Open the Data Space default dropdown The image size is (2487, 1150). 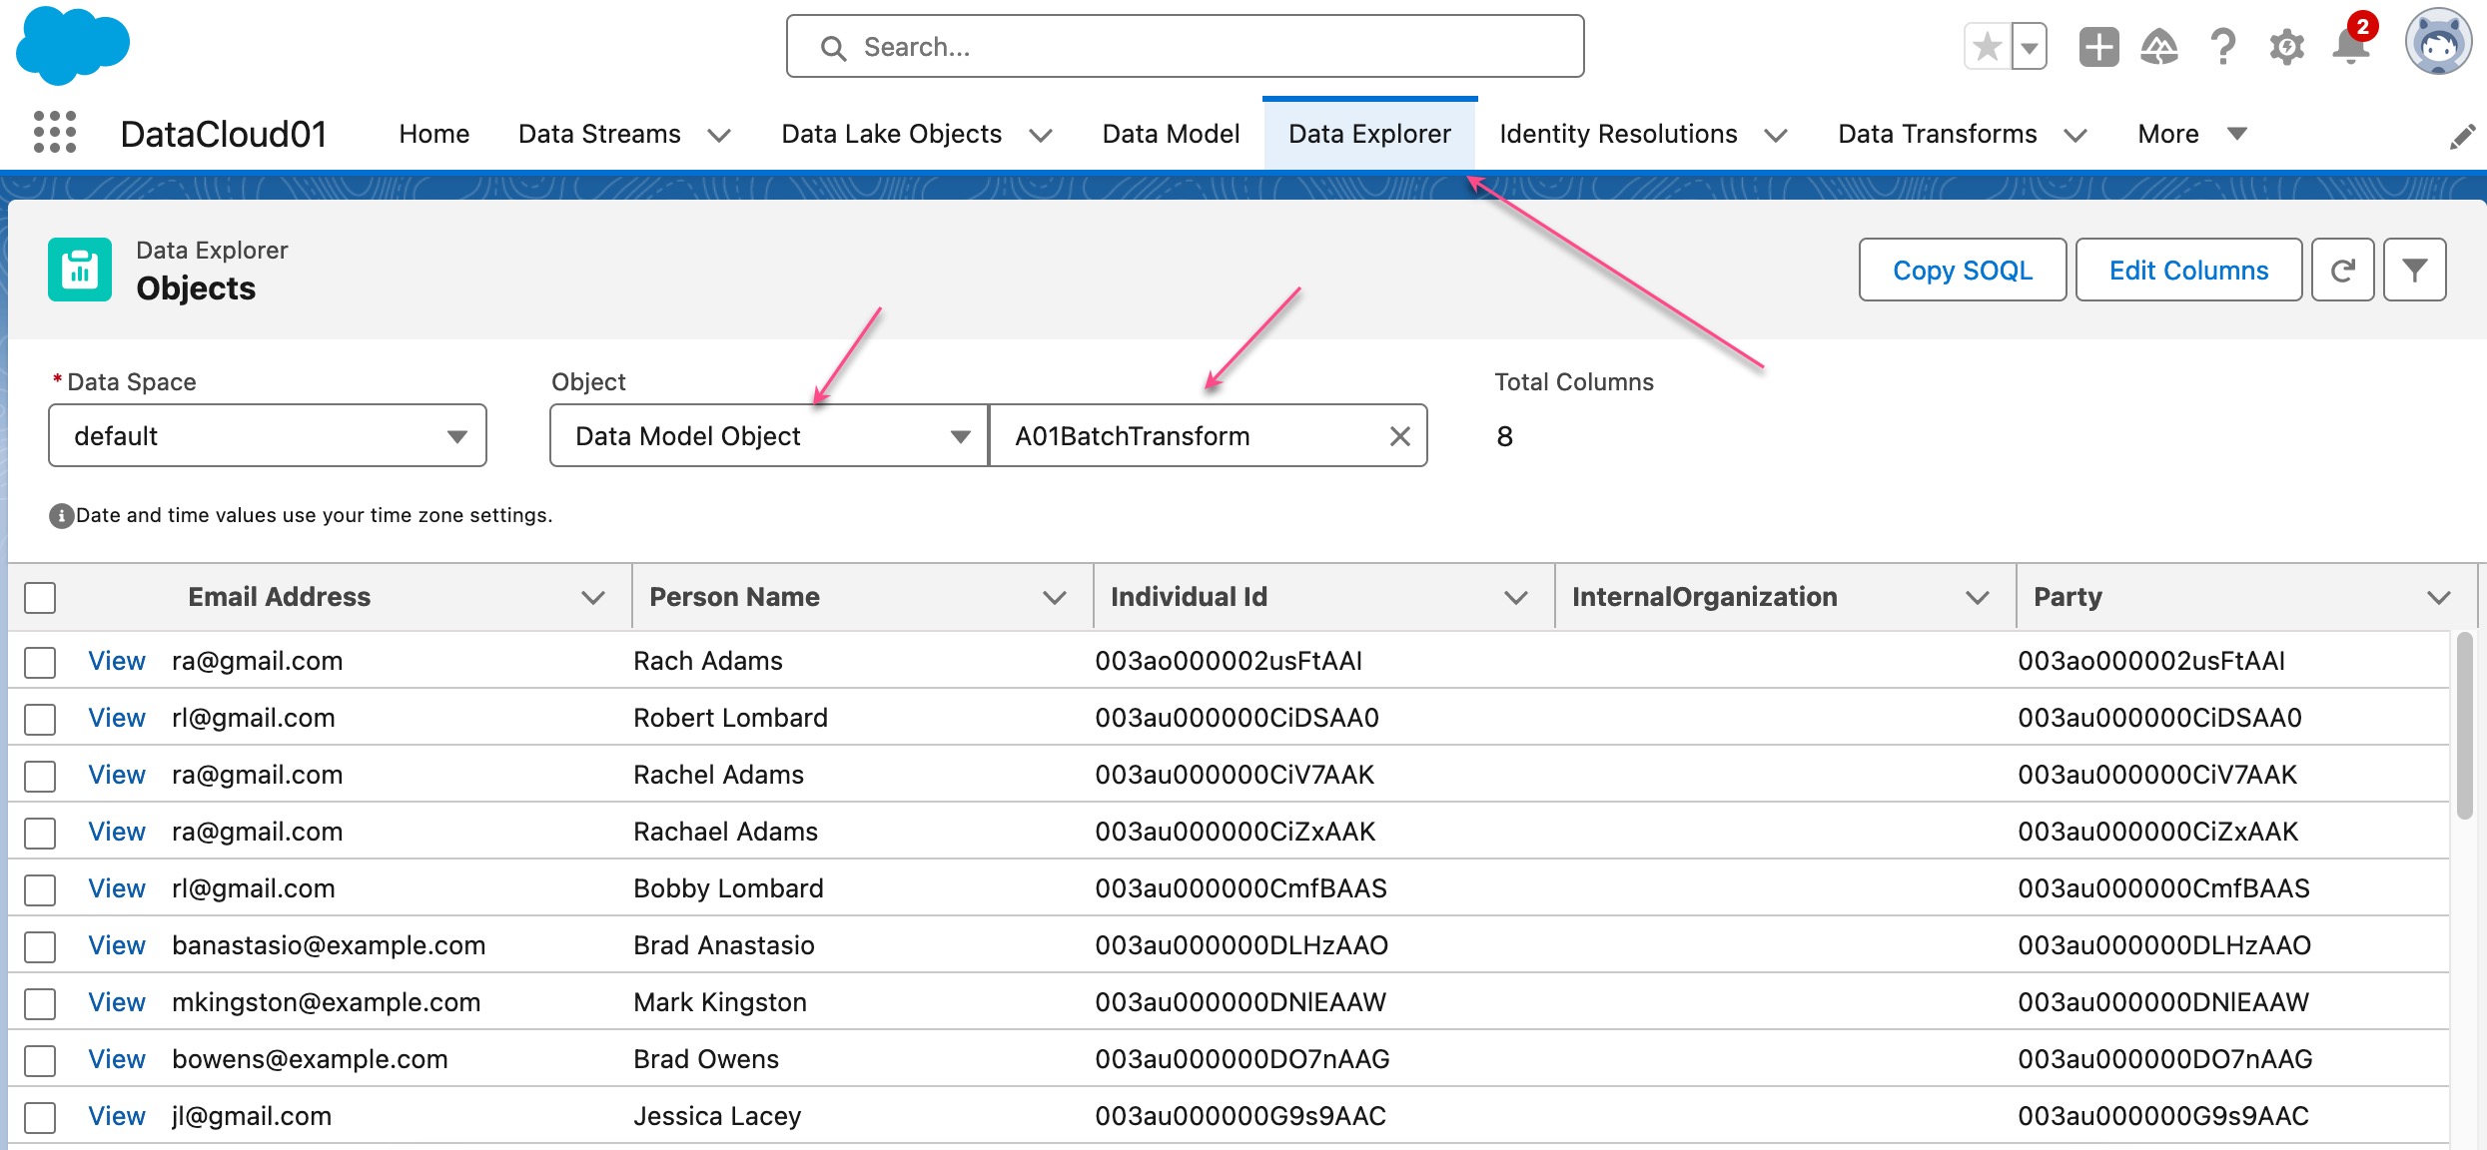pyautogui.click(x=268, y=435)
